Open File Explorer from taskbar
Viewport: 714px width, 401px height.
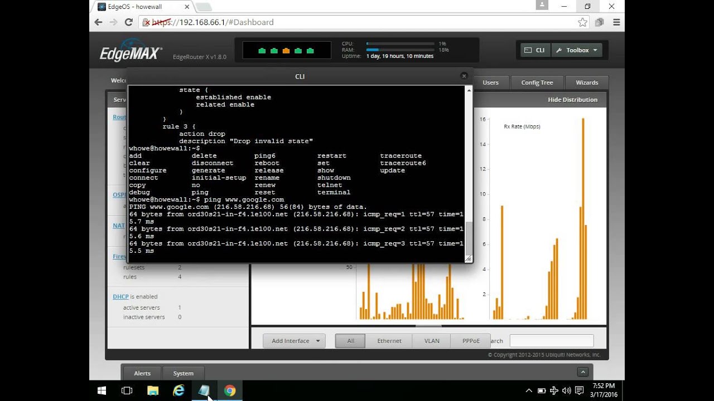click(153, 390)
